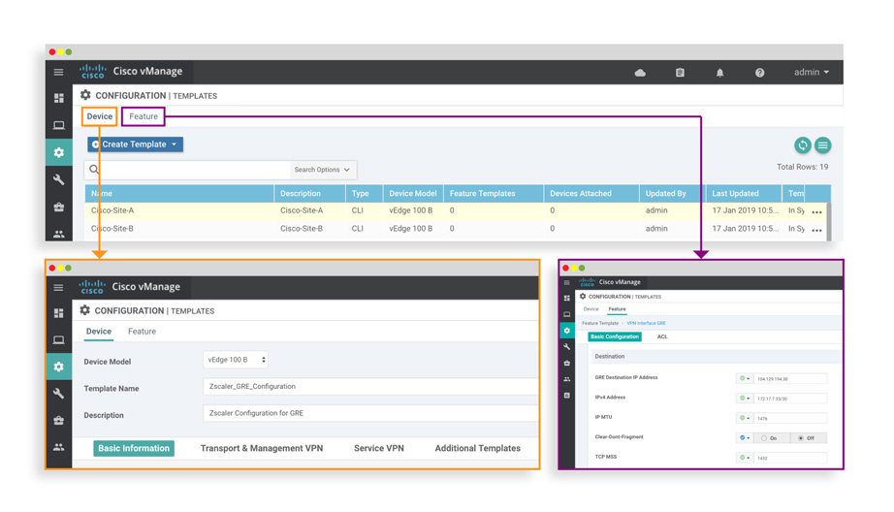Viewport: 894px width, 512px height.
Task: Click the Template Name input field
Action: 368,387
